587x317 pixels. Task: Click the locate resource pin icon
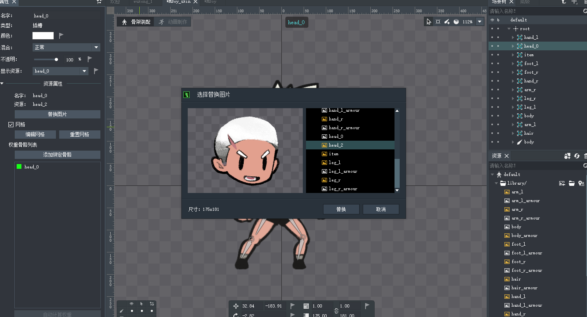point(581,183)
